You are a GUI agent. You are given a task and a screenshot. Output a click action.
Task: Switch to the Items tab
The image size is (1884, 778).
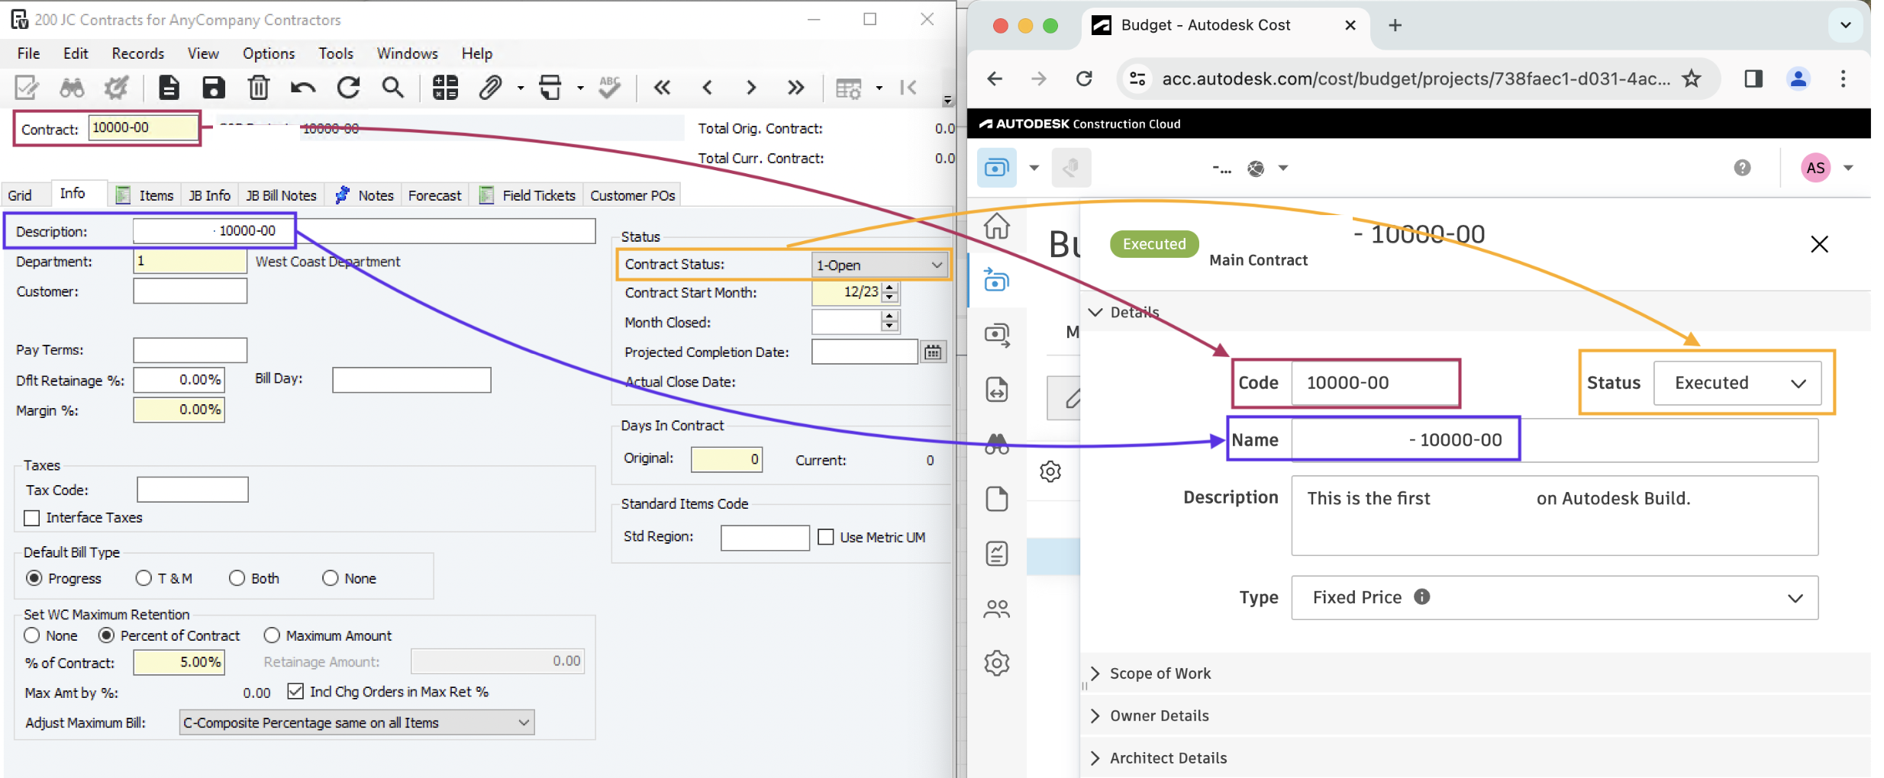point(146,195)
